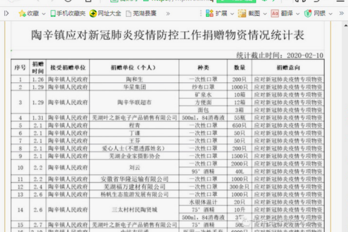
Task: Click the 捐赠意向 column header
Action: point(288,68)
